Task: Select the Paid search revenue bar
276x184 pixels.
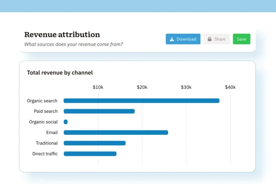Action: (x=99, y=111)
